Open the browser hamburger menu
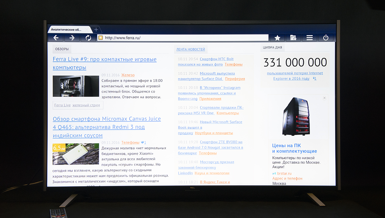The width and height of the screenshot is (385, 218). click(x=310, y=38)
